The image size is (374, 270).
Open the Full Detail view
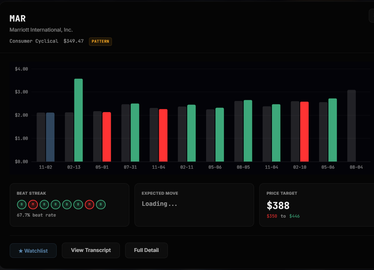pyautogui.click(x=146, y=250)
